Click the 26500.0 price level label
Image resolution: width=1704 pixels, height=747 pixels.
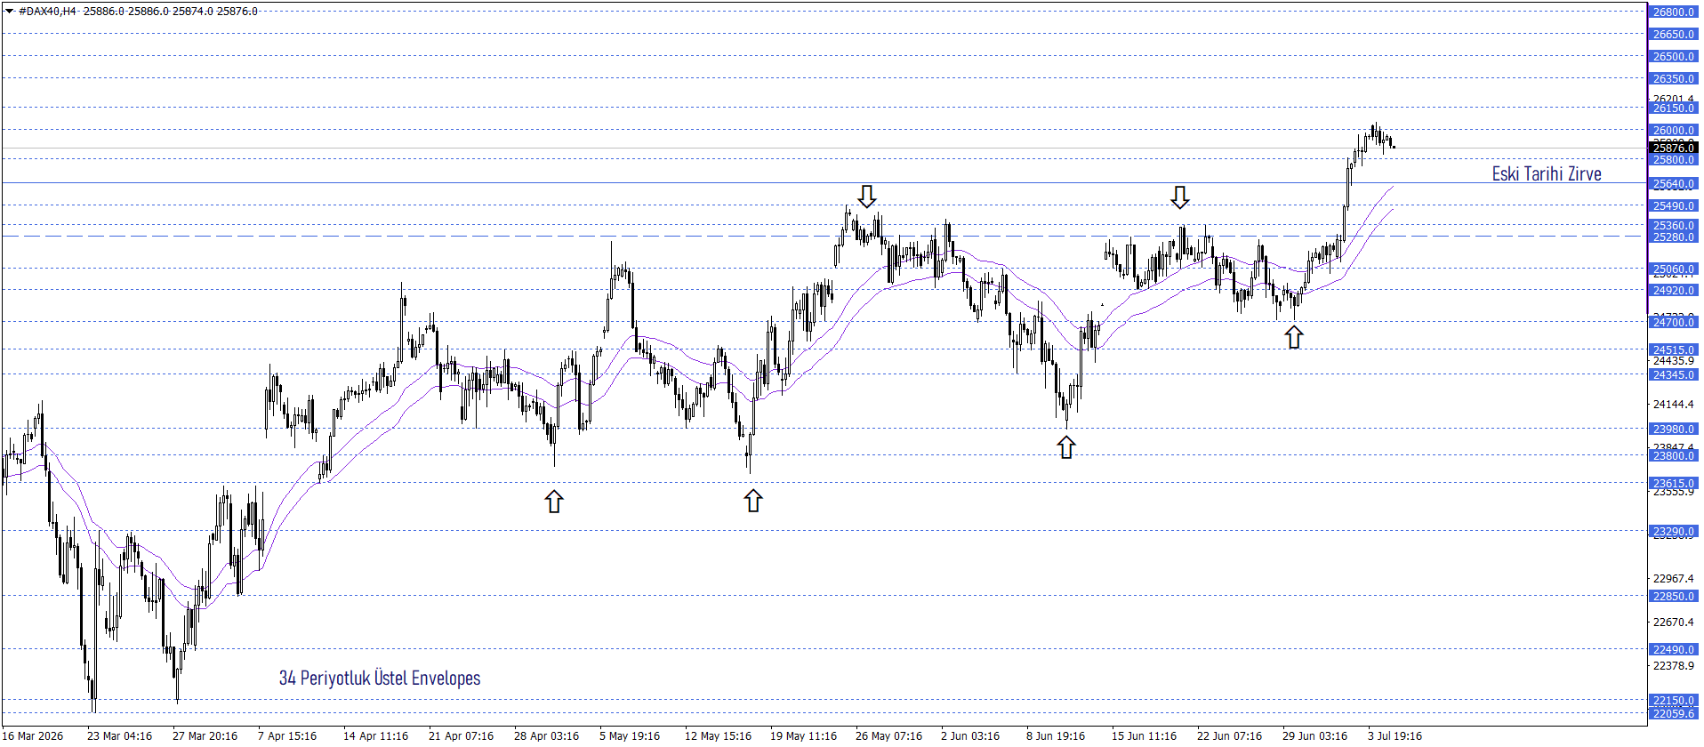1674,56
